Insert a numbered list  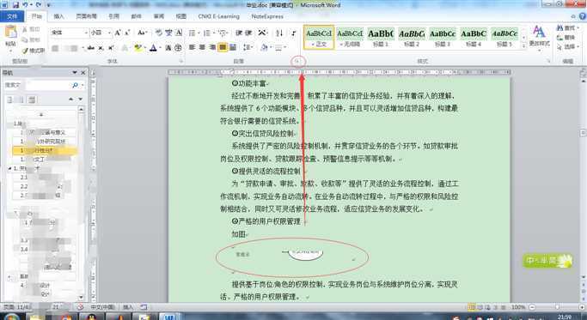coord(206,33)
